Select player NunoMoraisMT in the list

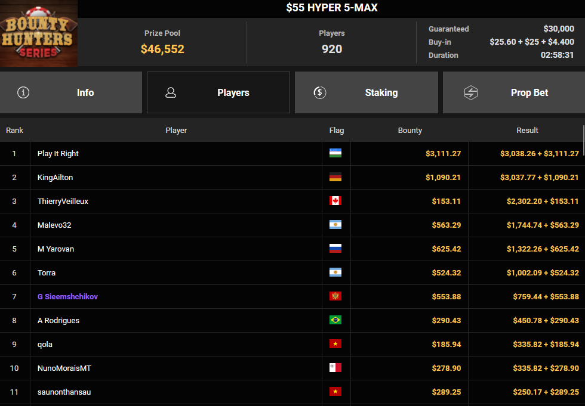coord(64,368)
